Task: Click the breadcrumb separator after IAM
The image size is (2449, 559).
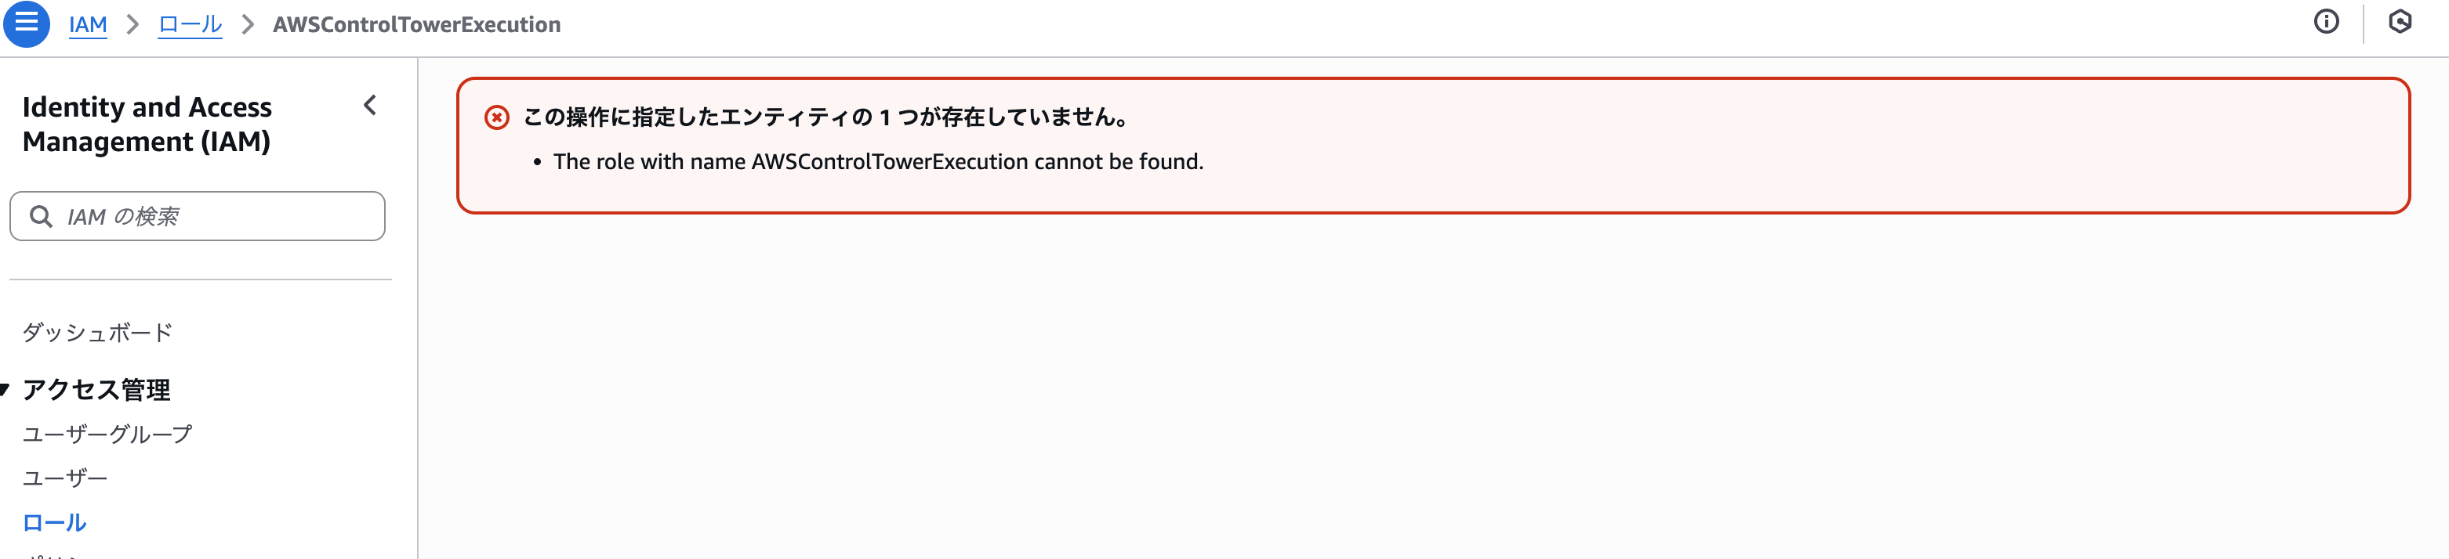Action: [x=133, y=23]
